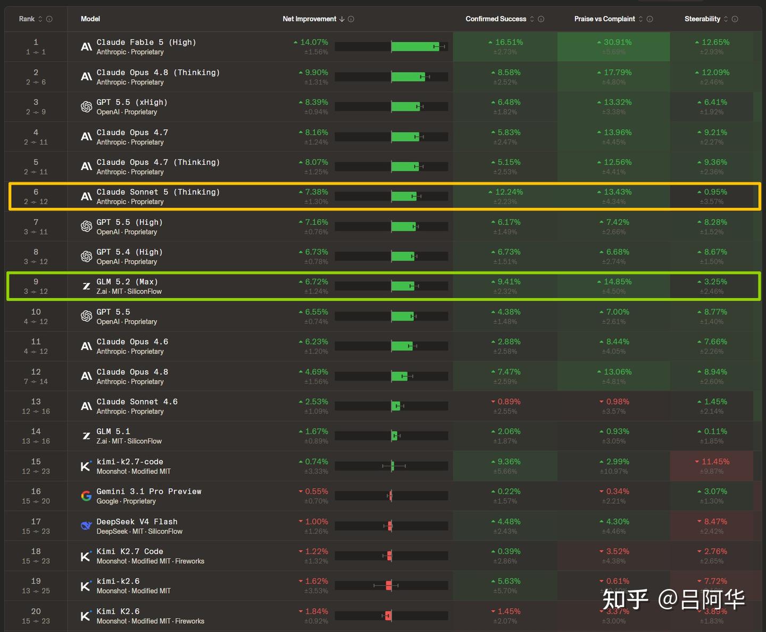Sort by the Steerability column header
Image resolution: width=766 pixels, height=632 pixels.
tap(702, 19)
